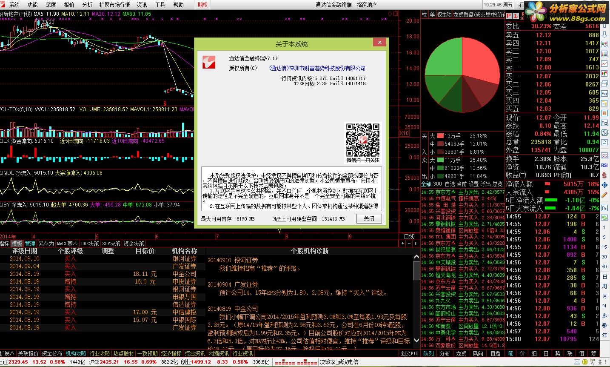Expand the 扩展∧ panel tab
610x367 pixels.
click(8, 353)
